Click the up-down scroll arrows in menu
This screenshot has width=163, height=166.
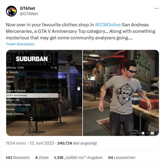click(31, 119)
